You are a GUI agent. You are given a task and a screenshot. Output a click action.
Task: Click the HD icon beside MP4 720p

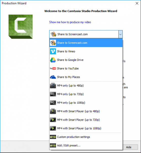coord(53,94)
